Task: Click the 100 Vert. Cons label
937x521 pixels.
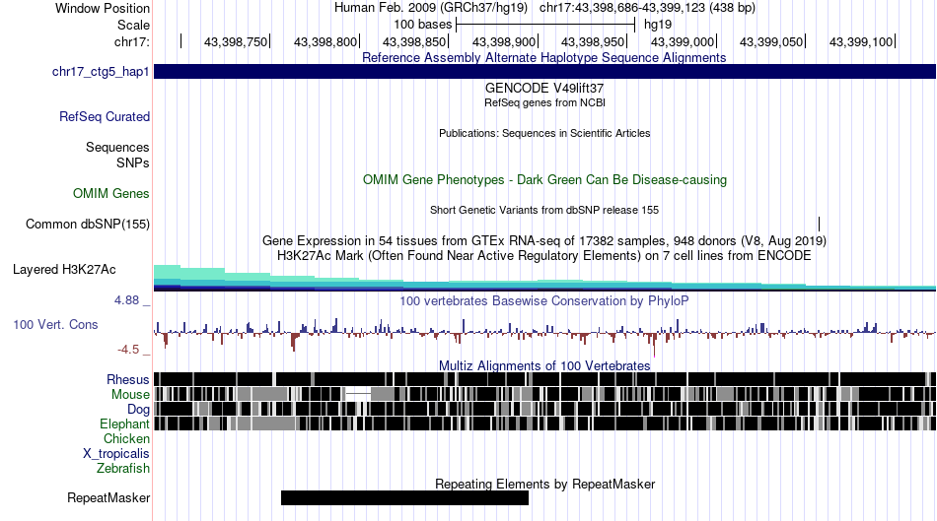Action: click(55, 325)
